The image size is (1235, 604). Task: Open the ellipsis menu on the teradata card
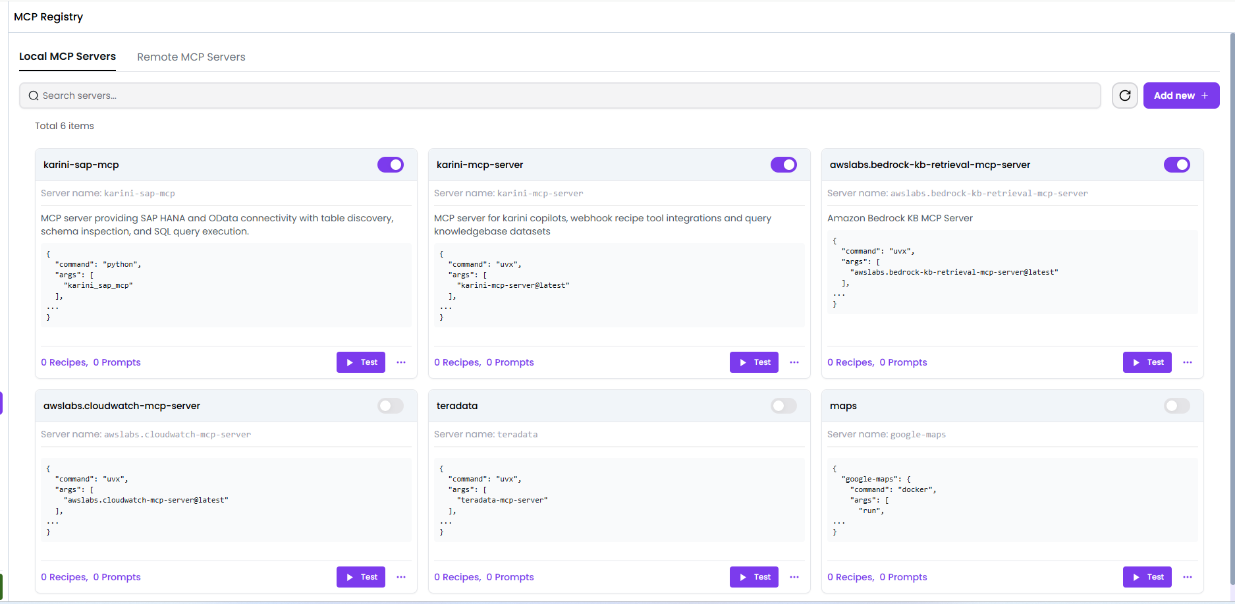click(794, 576)
